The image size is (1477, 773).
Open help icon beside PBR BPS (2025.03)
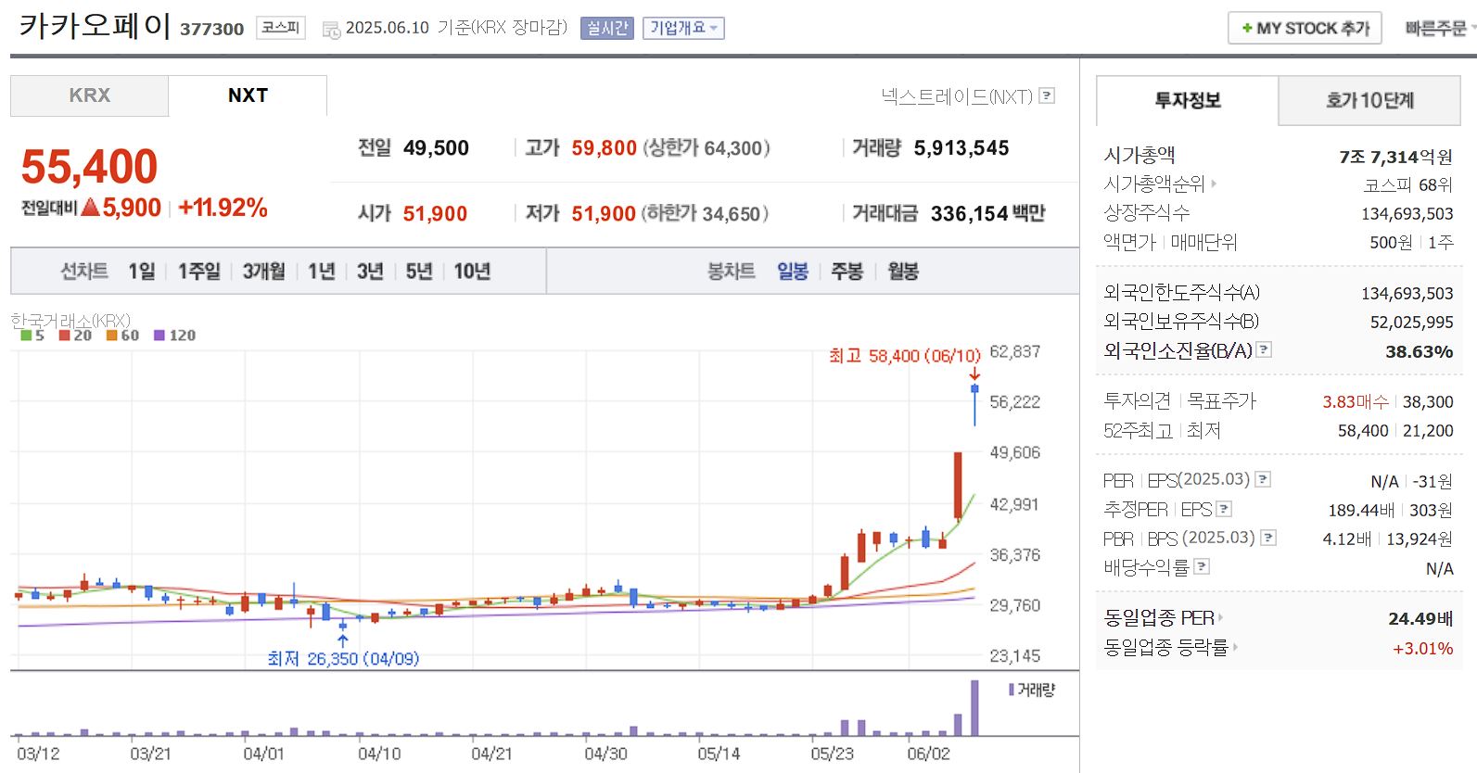(x=1269, y=538)
